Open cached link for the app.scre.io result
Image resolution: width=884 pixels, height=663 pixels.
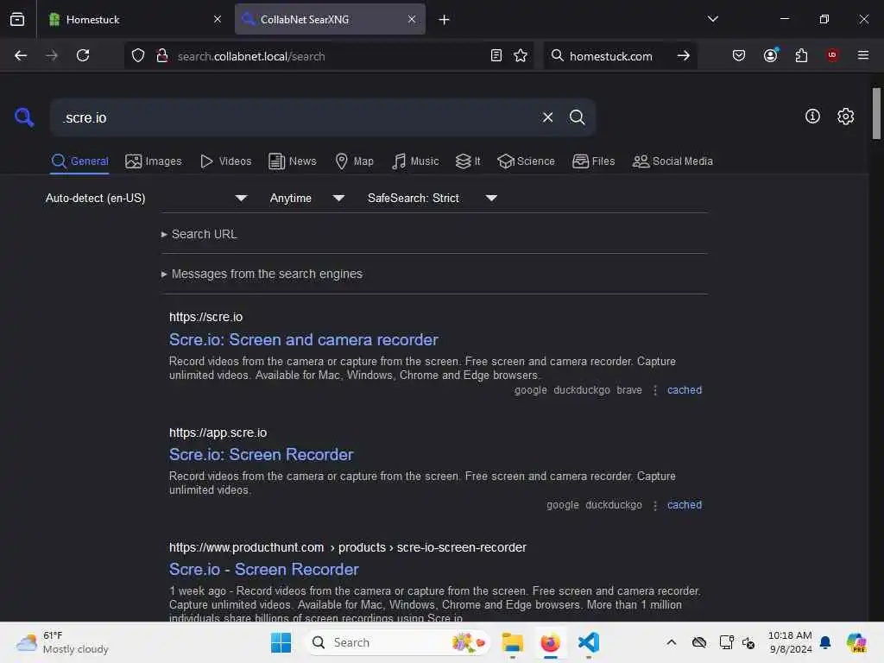(x=685, y=505)
